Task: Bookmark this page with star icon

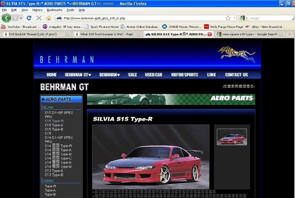Action: pos(228,18)
